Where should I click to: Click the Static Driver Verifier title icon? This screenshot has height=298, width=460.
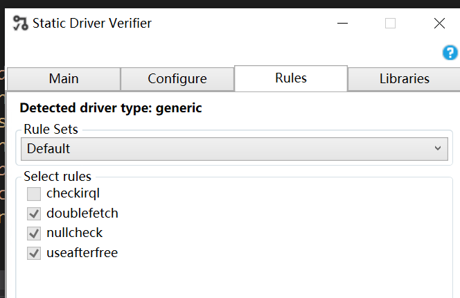(21, 23)
